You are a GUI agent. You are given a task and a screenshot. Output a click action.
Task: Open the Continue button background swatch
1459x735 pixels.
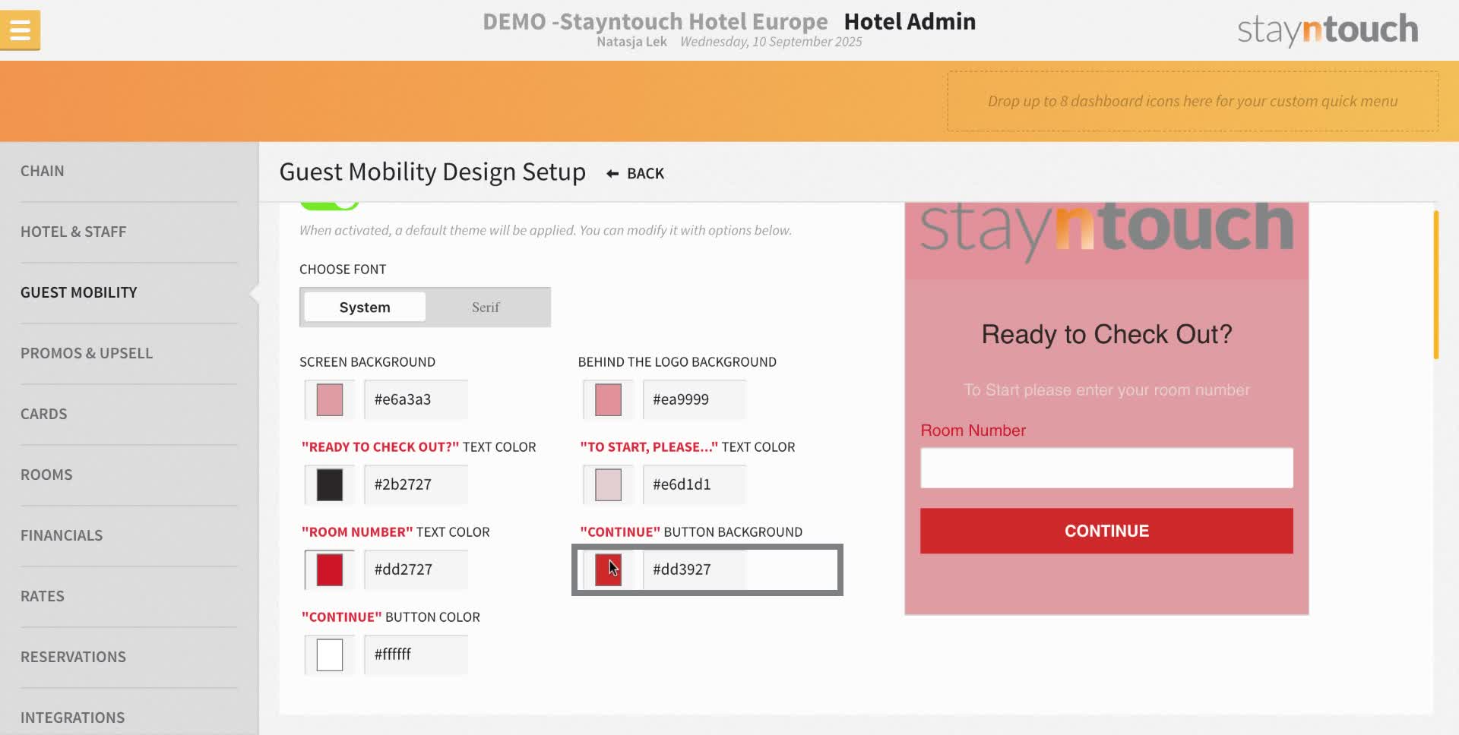[x=608, y=569]
